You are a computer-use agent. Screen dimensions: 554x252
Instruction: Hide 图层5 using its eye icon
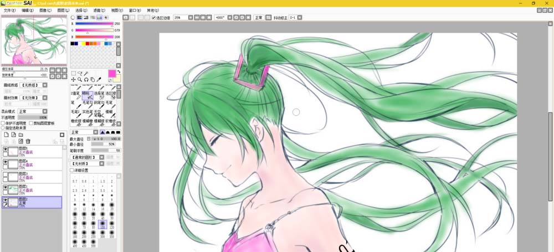tap(6, 149)
